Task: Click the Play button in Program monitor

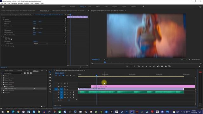Action: tap(146, 66)
